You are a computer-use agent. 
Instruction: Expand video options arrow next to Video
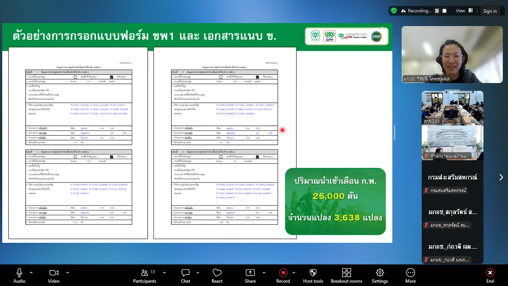(68, 273)
